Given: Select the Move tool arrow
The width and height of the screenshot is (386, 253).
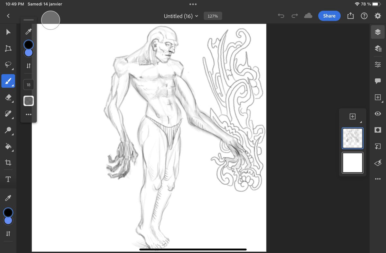Looking at the screenshot, I should coord(8,32).
